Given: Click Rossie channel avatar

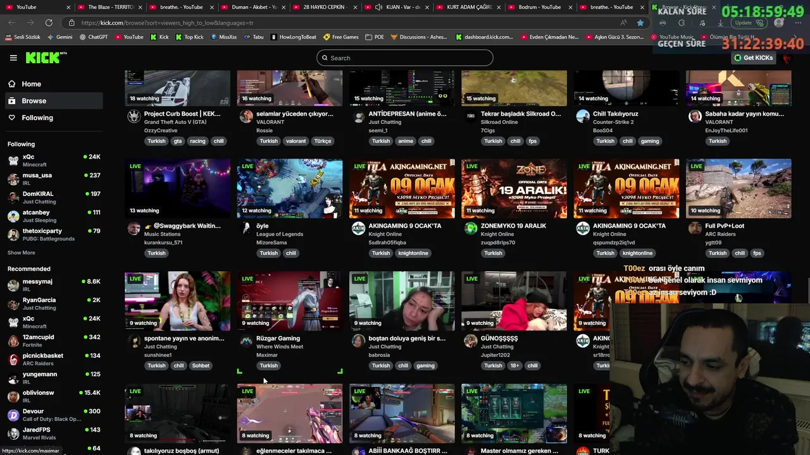Looking at the screenshot, I should coord(246,116).
